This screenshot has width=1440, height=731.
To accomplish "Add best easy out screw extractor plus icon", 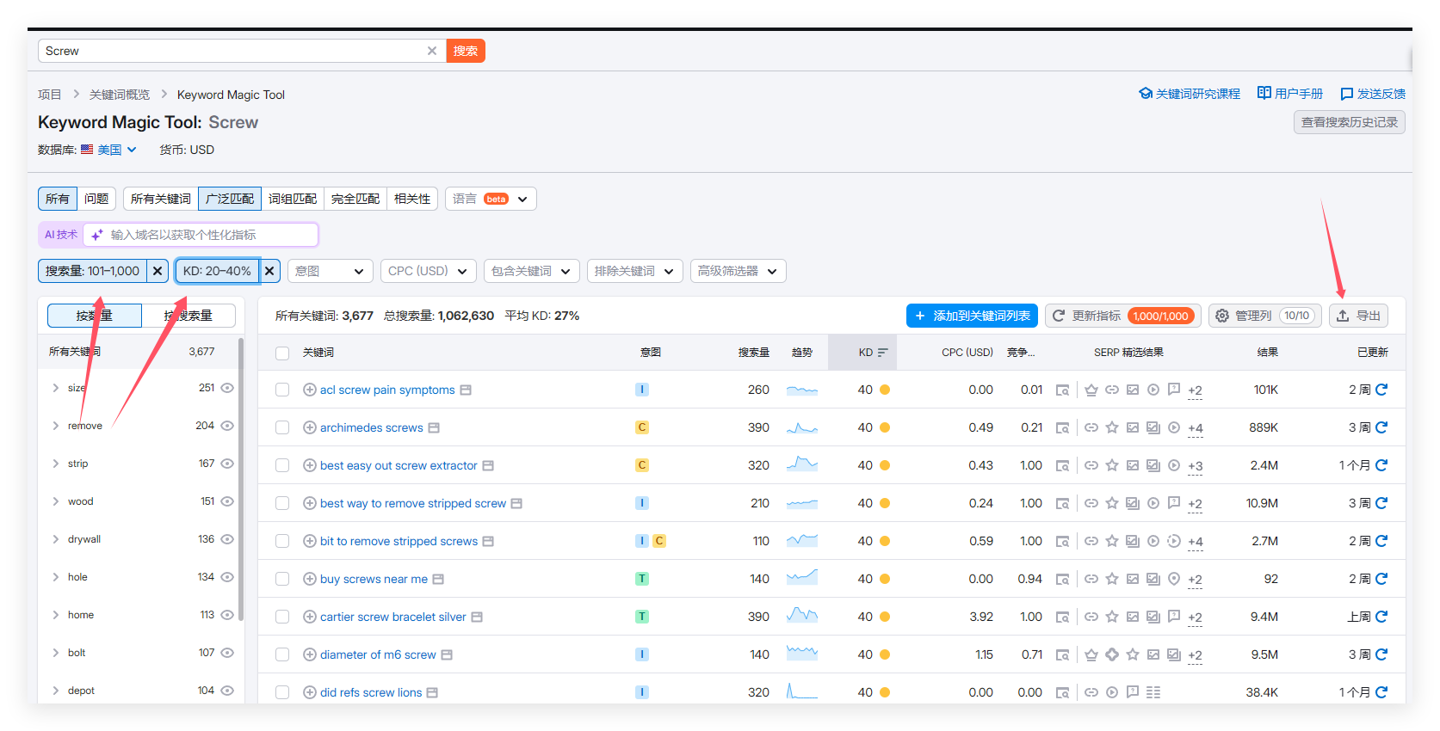I will pyautogui.click(x=310, y=465).
